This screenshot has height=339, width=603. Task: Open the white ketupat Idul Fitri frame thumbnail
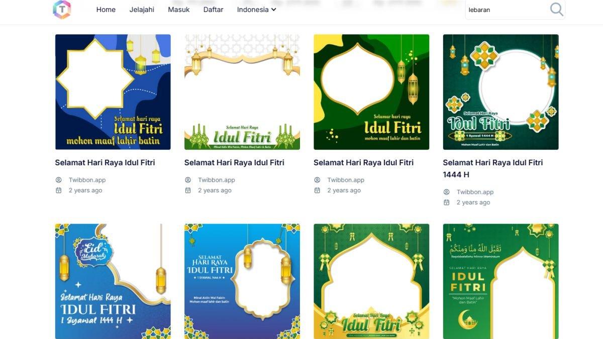point(242,92)
